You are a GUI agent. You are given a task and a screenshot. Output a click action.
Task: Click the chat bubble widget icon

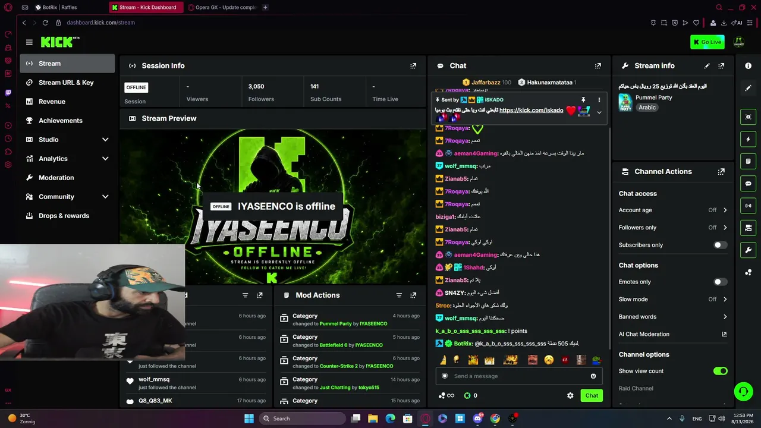[749, 184]
